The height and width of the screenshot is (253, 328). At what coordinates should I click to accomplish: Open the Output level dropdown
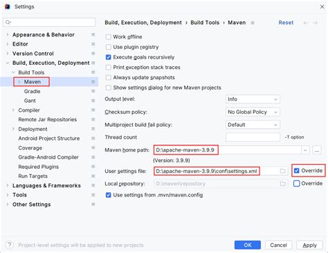point(253,99)
